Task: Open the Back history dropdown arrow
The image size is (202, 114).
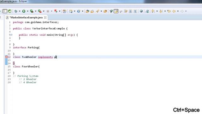Action: coord(178,11)
